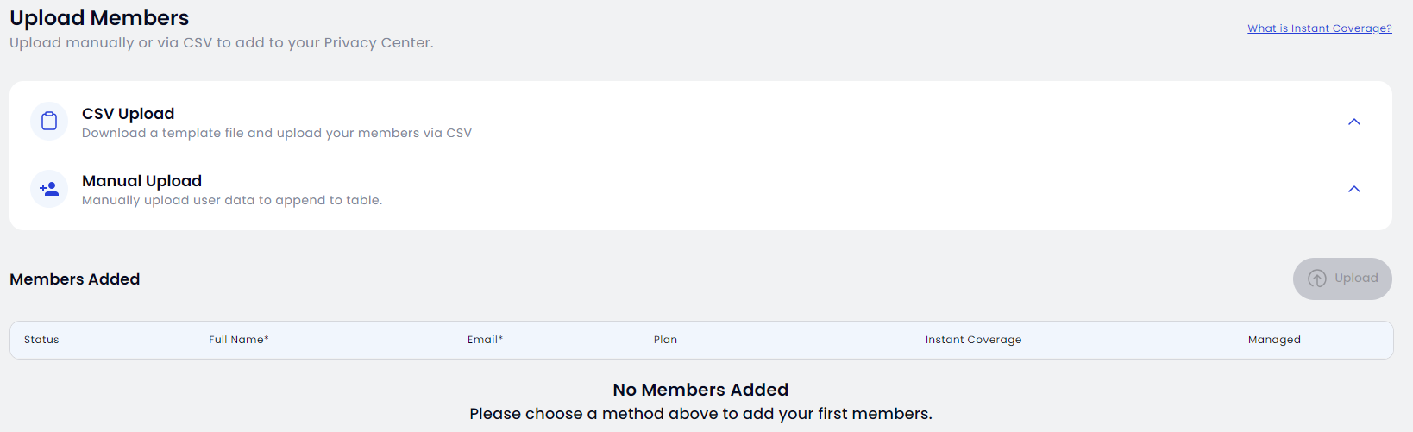Click the Email column header

485,340
